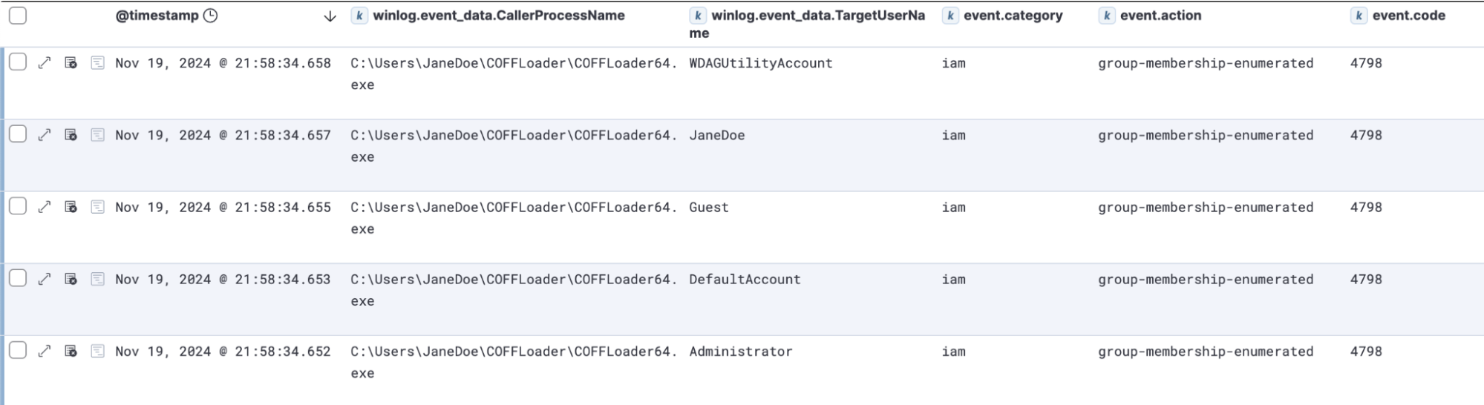Click the document icon on WDAGUtilityAccount row
Image resolution: width=1484 pixels, height=405 pixels.
click(x=97, y=63)
